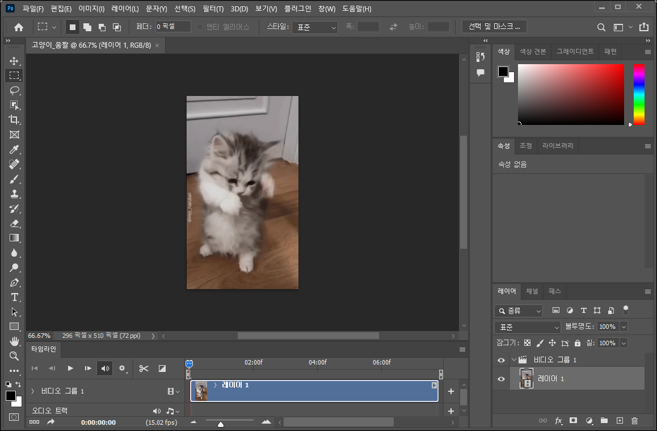The image size is (657, 431).
Task: Convert to frame animation button
Action: pos(35,422)
